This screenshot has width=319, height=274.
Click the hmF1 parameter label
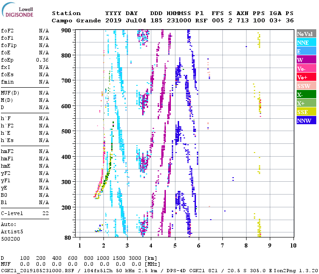coord(7,158)
